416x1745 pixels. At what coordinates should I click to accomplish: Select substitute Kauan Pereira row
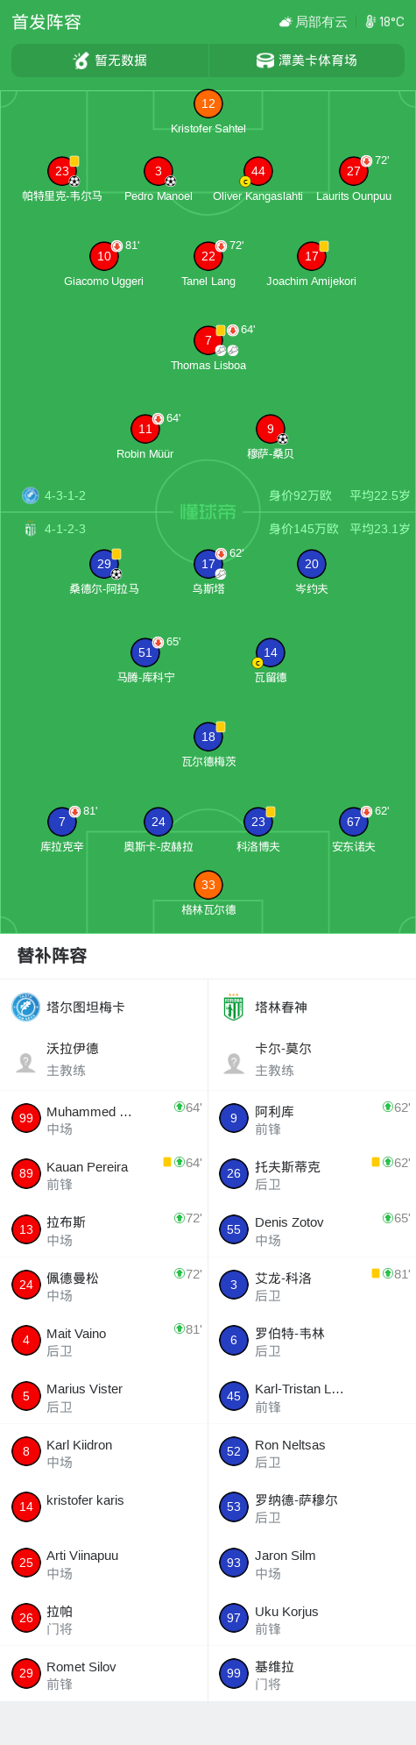click(x=104, y=1174)
